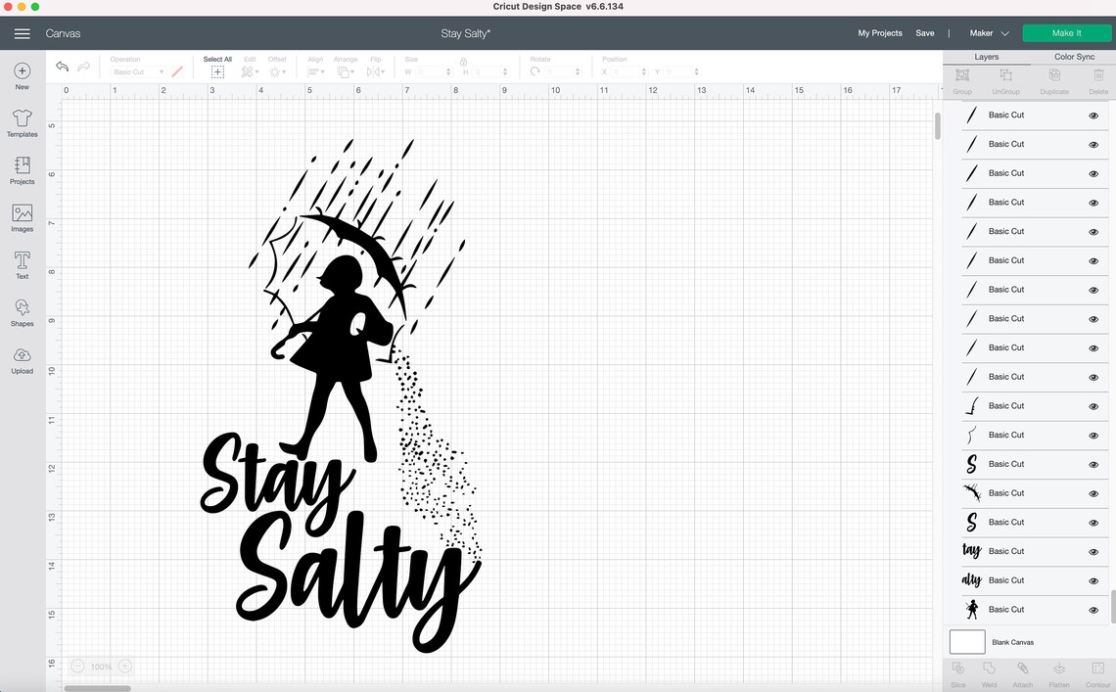
Task: Hide the top Basic Cut layer
Action: [1093, 115]
